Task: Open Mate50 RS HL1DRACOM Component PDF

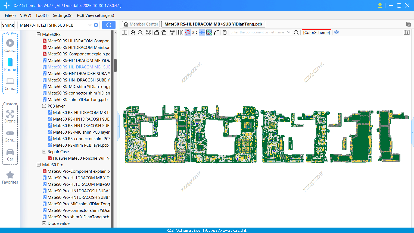Action: 77,41
